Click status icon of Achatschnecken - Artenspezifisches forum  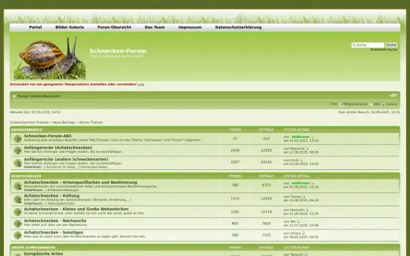pos(18,186)
